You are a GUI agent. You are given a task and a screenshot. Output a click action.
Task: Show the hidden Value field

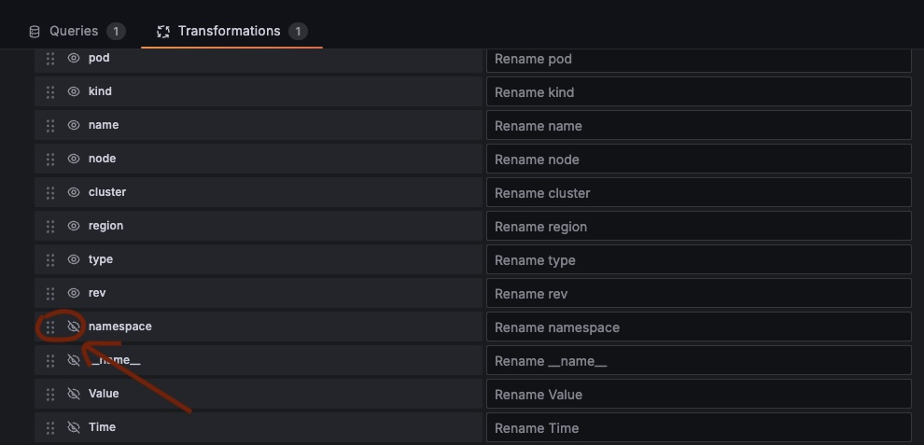click(74, 394)
